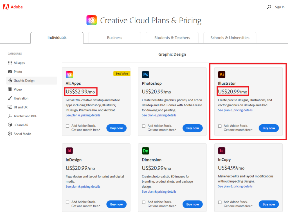Image resolution: width=288 pixels, height=216 pixels.
Task: Check Add Adobe Stock on InCopy card
Action: [x=220, y=202]
